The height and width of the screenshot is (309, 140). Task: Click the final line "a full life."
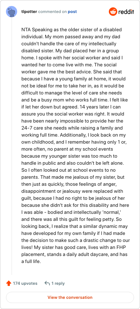(31, 262)
